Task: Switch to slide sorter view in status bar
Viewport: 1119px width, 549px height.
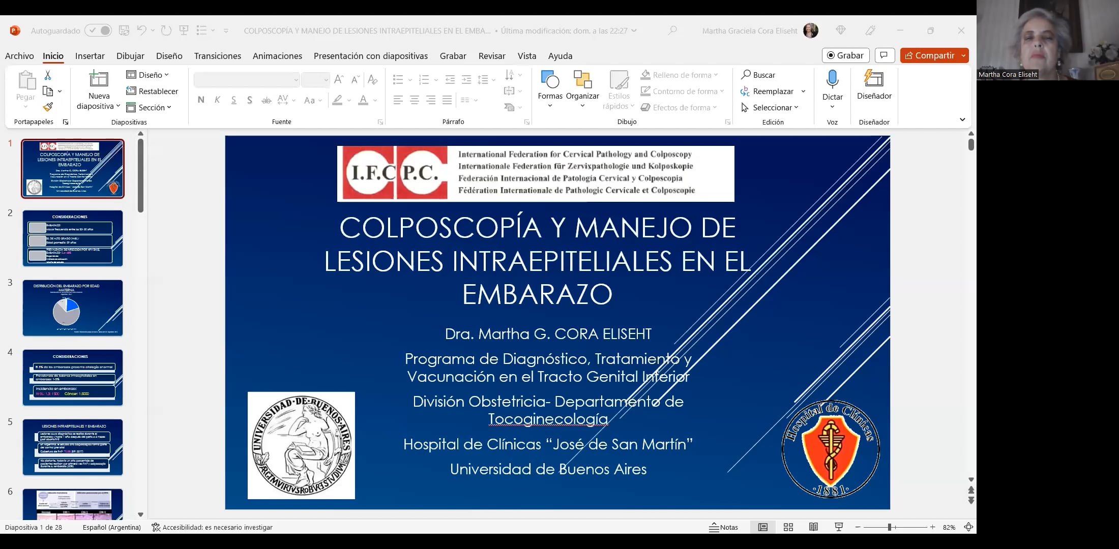Action: [x=788, y=527]
